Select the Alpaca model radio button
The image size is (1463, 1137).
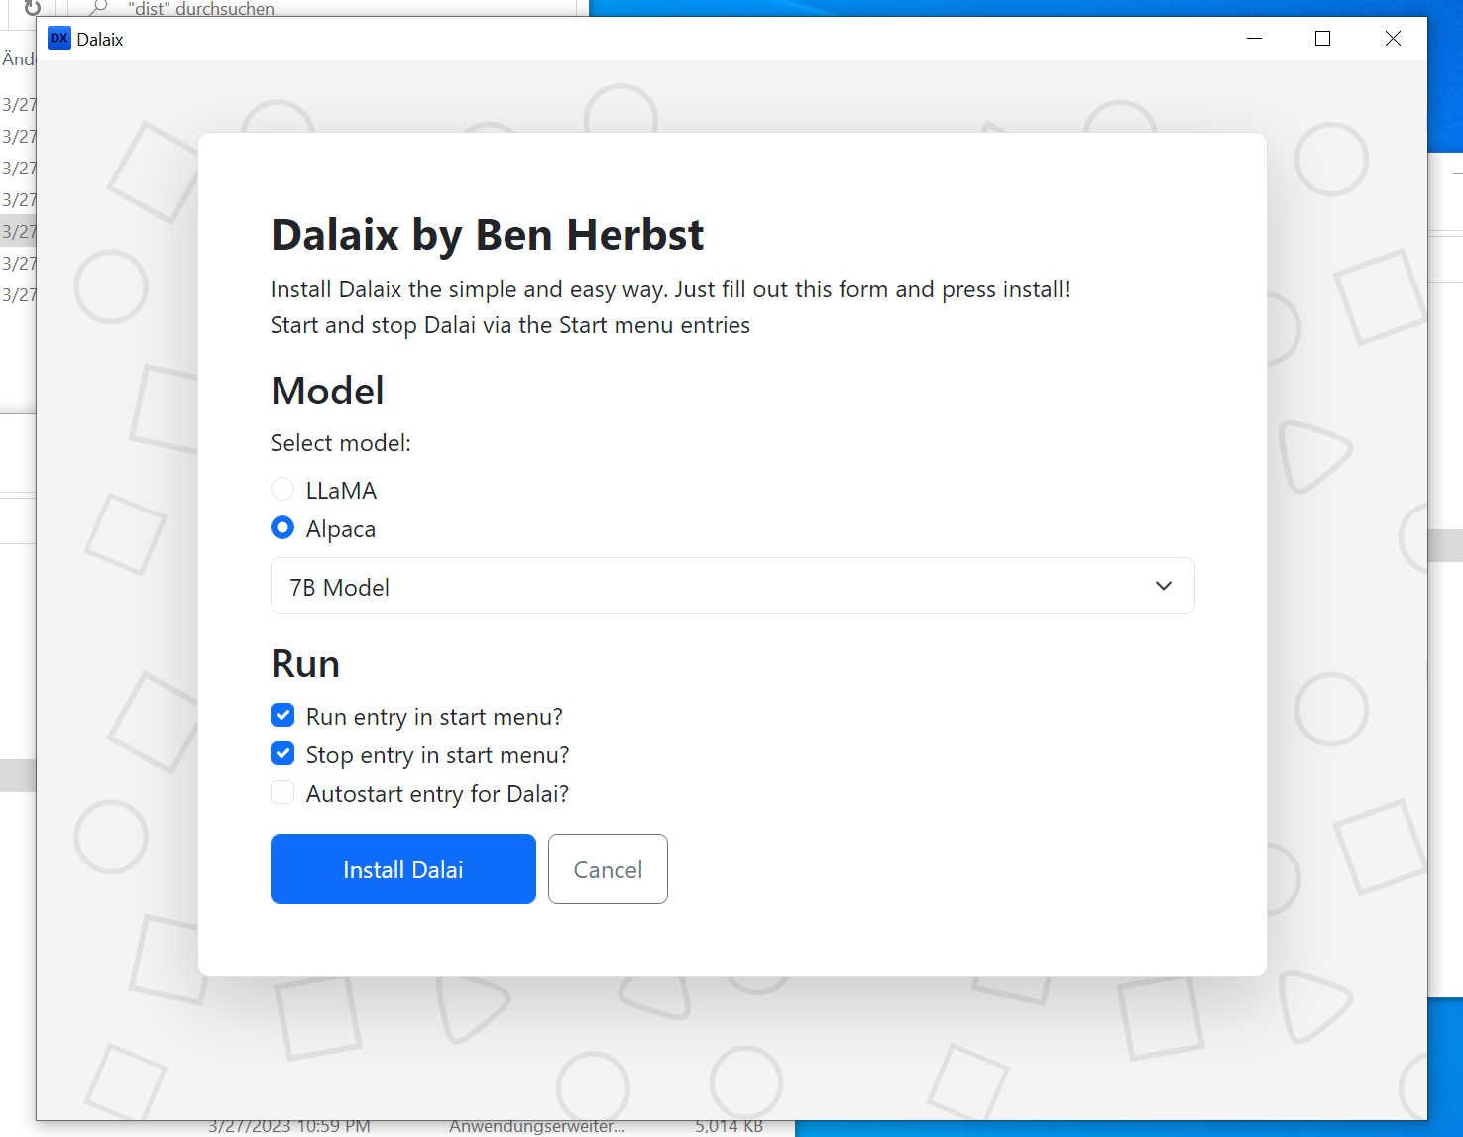coord(282,527)
